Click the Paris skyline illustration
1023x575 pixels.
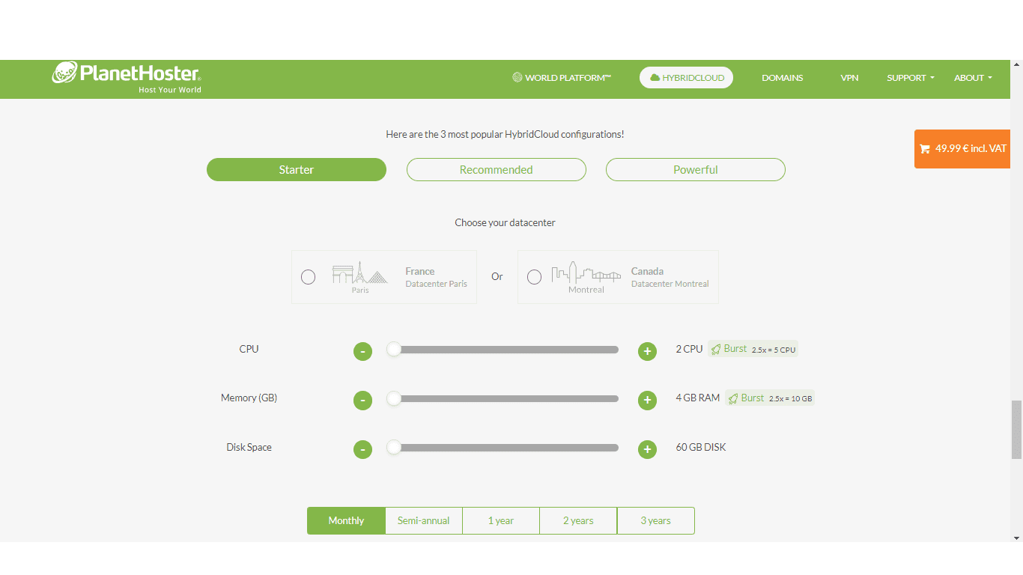click(360, 277)
